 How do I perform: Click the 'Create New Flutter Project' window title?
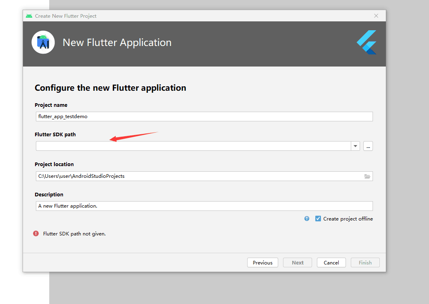coord(66,16)
